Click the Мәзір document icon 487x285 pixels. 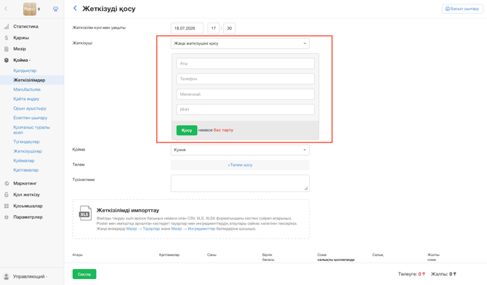pyautogui.click(x=7, y=49)
